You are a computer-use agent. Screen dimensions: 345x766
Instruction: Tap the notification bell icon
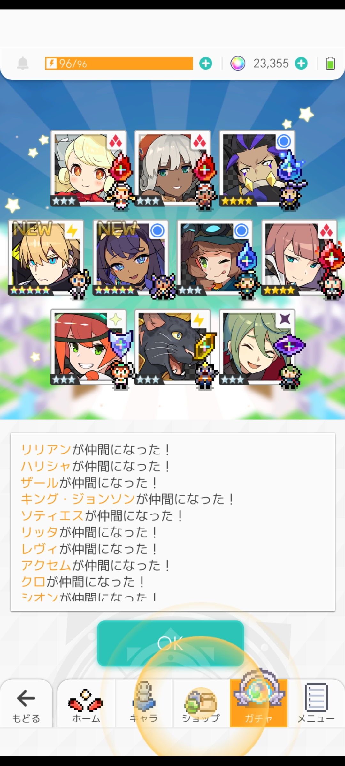23,63
